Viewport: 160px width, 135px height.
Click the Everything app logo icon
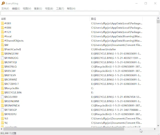[3, 3]
